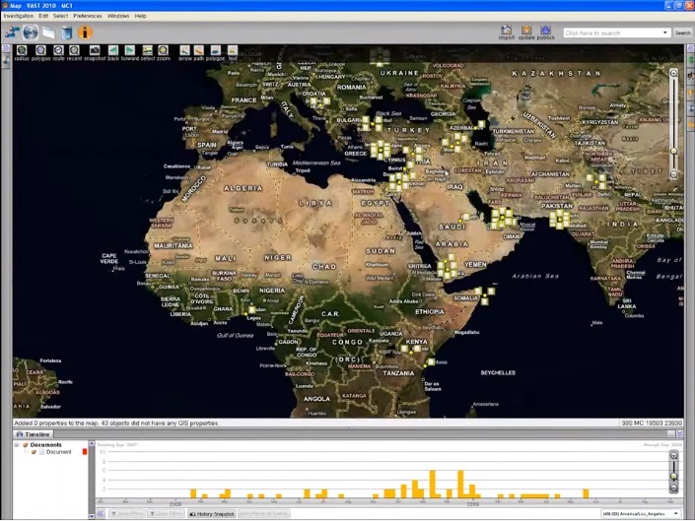This screenshot has height=521, width=695.
Task: Go forward in map view history
Action: pos(129,50)
